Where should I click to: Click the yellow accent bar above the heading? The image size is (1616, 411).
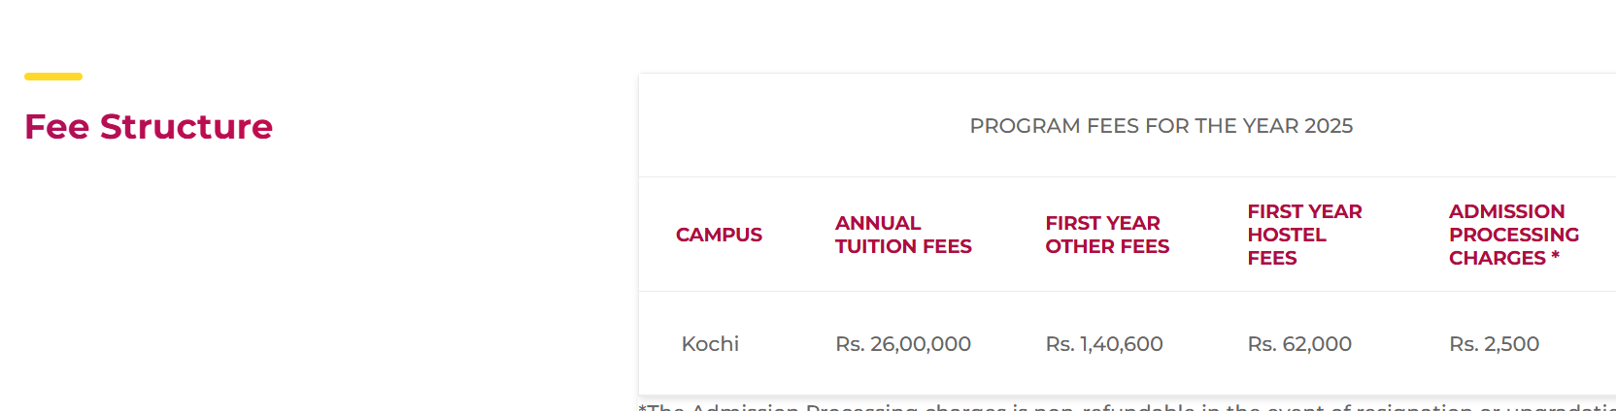tap(53, 77)
